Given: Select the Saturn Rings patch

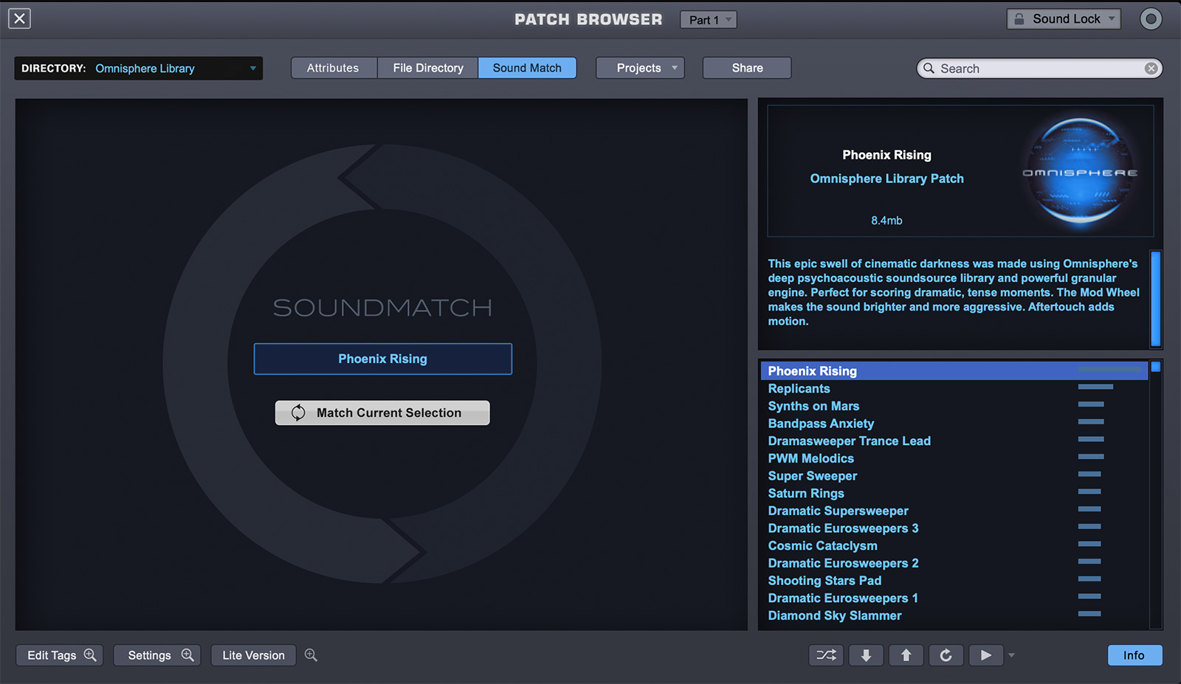Looking at the screenshot, I should pyautogui.click(x=954, y=494).
